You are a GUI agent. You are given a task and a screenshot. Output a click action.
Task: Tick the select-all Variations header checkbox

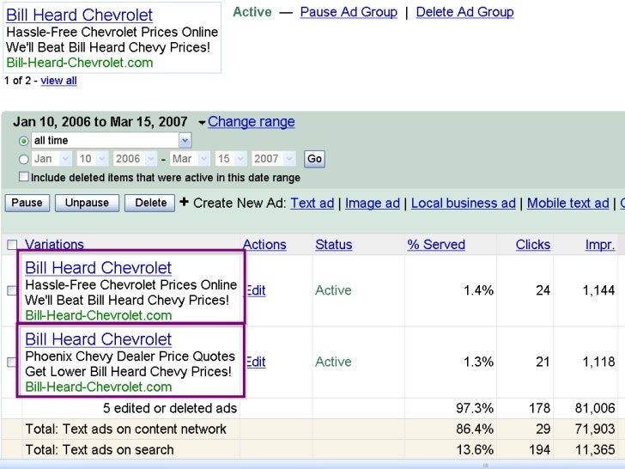(12, 245)
